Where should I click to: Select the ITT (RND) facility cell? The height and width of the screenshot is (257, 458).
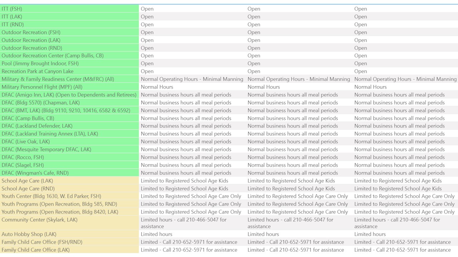pyautogui.click(x=13, y=24)
